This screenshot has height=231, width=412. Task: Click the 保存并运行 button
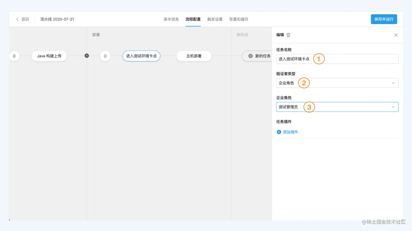tap(384, 19)
